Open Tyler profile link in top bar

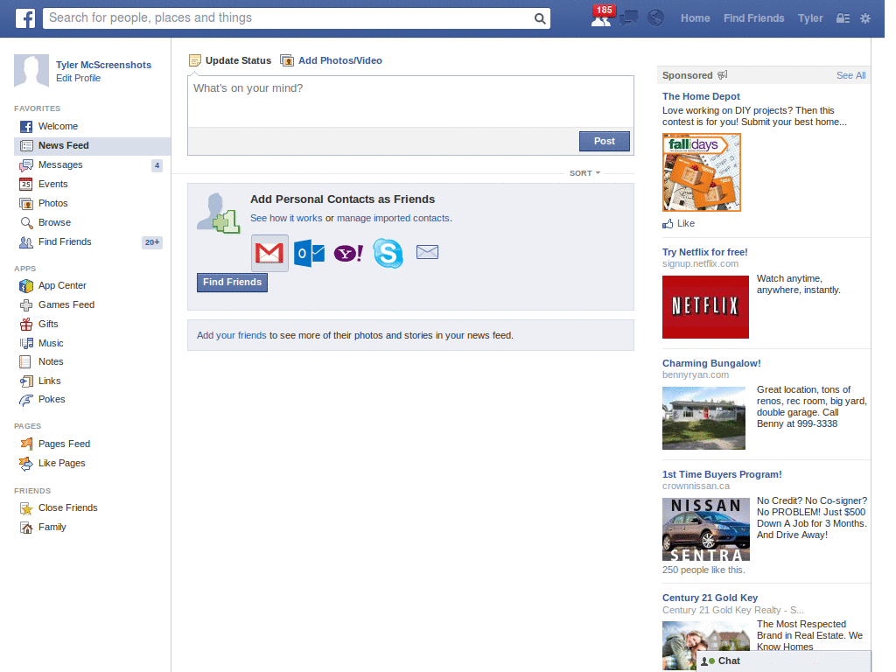(810, 18)
